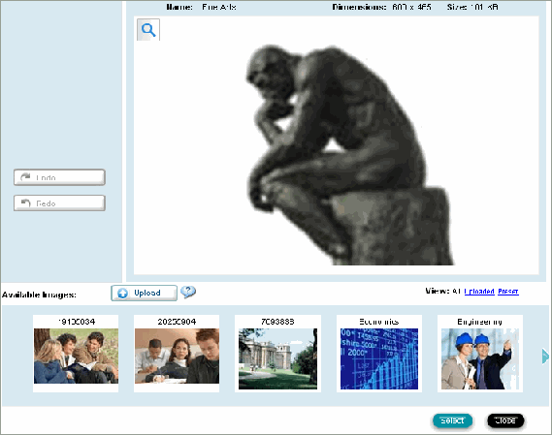The width and height of the screenshot is (552, 435).
Task: Click the Select button
Action: coord(452,420)
